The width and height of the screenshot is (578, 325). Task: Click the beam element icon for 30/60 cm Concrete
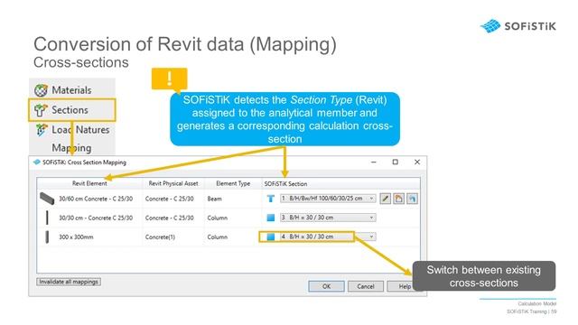tap(47, 199)
